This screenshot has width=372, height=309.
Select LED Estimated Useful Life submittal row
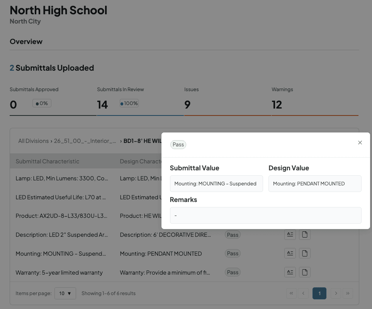point(61,197)
